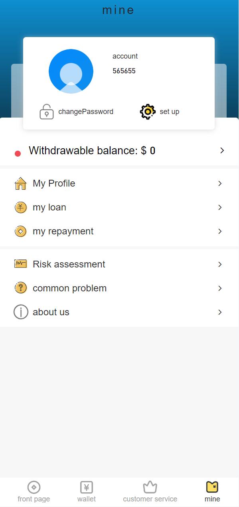Switch to the front page tab

[34, 492]
